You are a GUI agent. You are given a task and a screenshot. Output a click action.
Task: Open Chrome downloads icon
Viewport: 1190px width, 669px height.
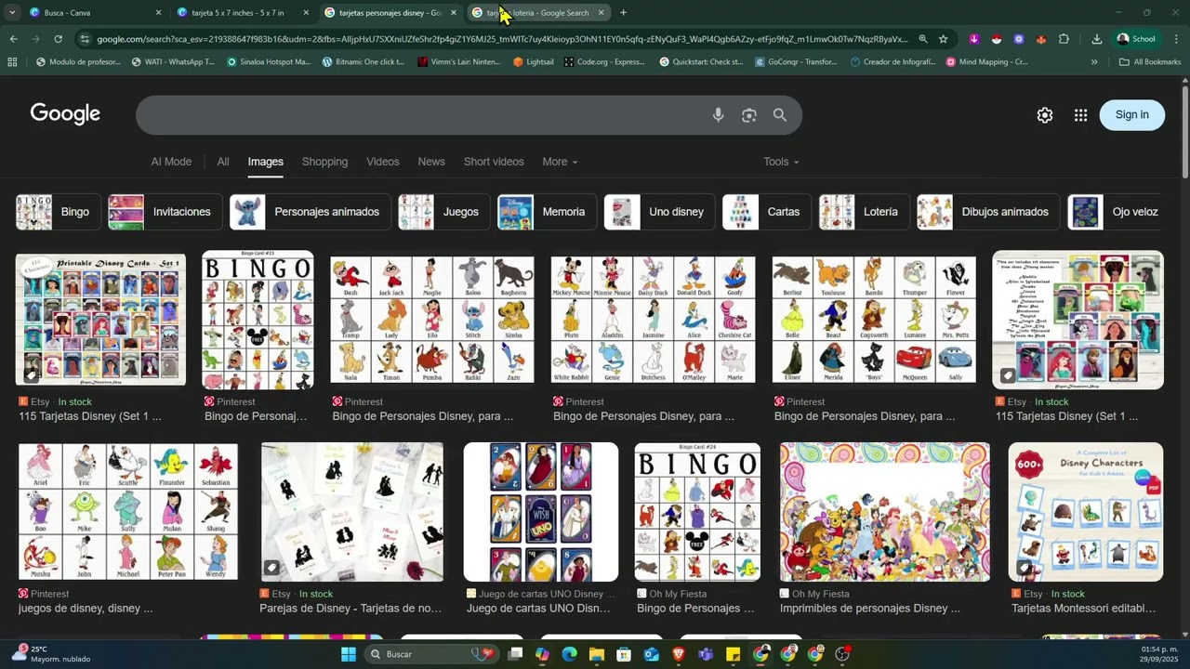(x=1097, y=39)
